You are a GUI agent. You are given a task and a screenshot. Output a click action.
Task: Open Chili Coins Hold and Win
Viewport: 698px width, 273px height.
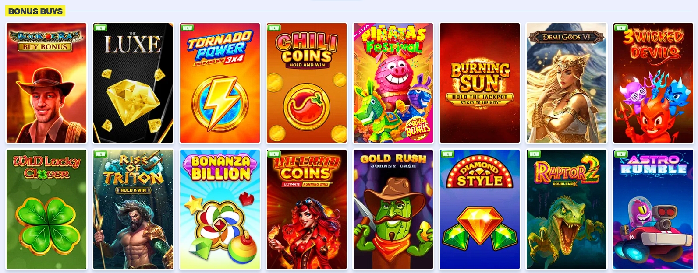[x=307, y=83]
